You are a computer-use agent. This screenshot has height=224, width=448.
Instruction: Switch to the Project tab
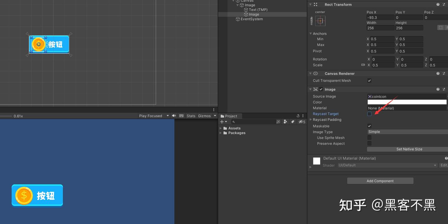point(230,116)
